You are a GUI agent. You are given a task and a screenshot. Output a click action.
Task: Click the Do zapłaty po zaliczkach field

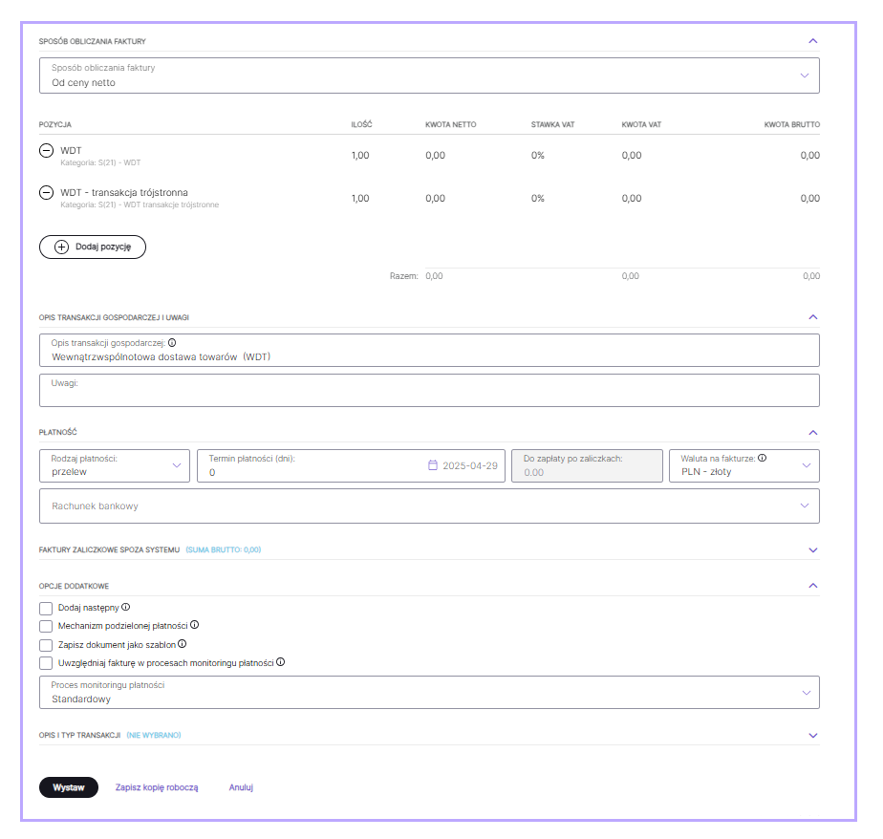pyautogui.click(x=587, y=465)
